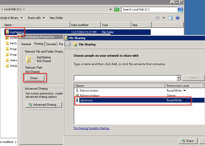The height and width of the screenshot is (146, 205).
Task: Sort by the Type column header
Action: pyautogui.click(x=116, y=25)
